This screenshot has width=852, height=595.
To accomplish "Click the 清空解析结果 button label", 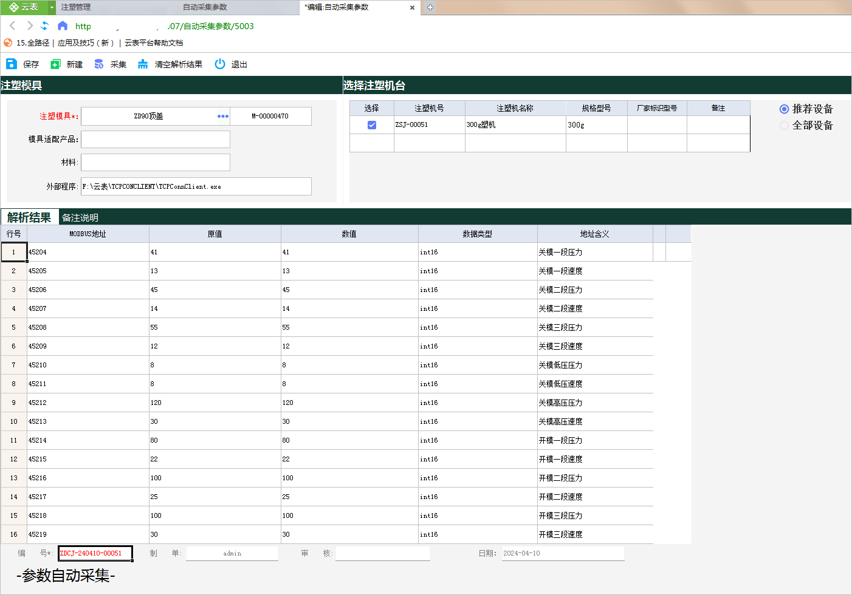I will tap(179, 64).
